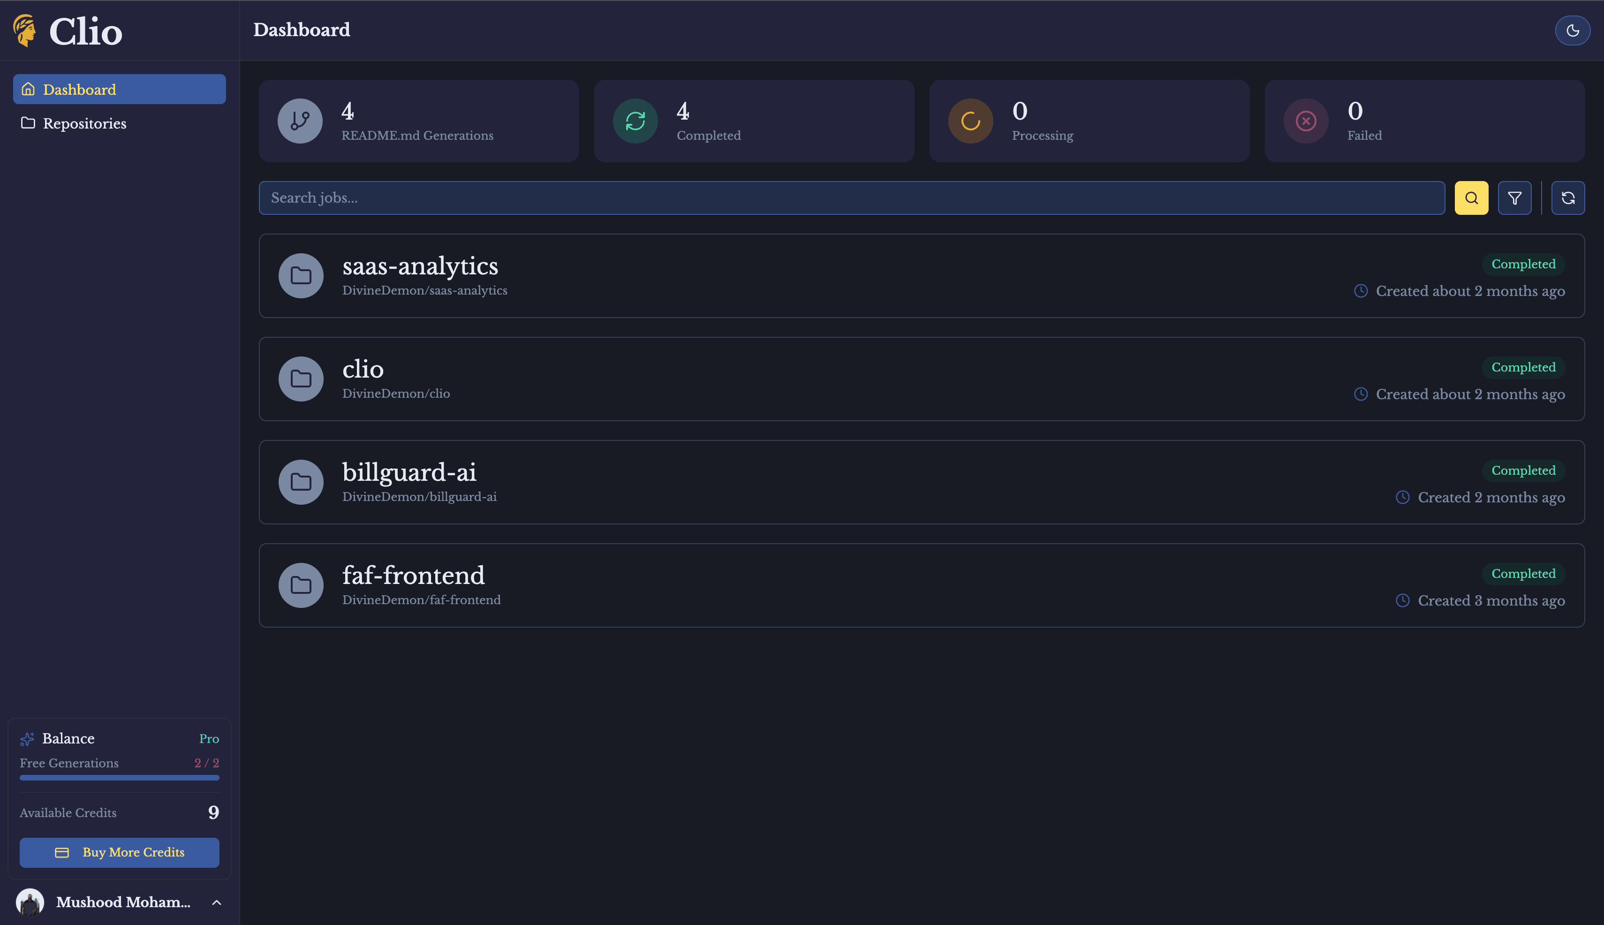Click the git branch icon on README.md Generations card

[x=299, y=120]
